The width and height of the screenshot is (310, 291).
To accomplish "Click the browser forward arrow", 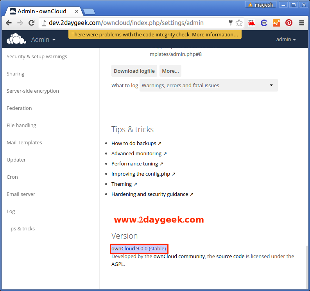I will point(20,23).
